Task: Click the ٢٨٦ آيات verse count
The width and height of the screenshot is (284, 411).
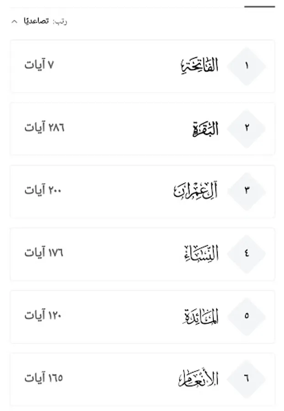Action: [45, 128]
